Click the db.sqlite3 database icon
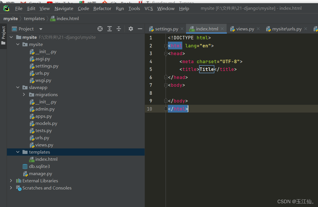318x207 pixels. (x=25, y=167)
